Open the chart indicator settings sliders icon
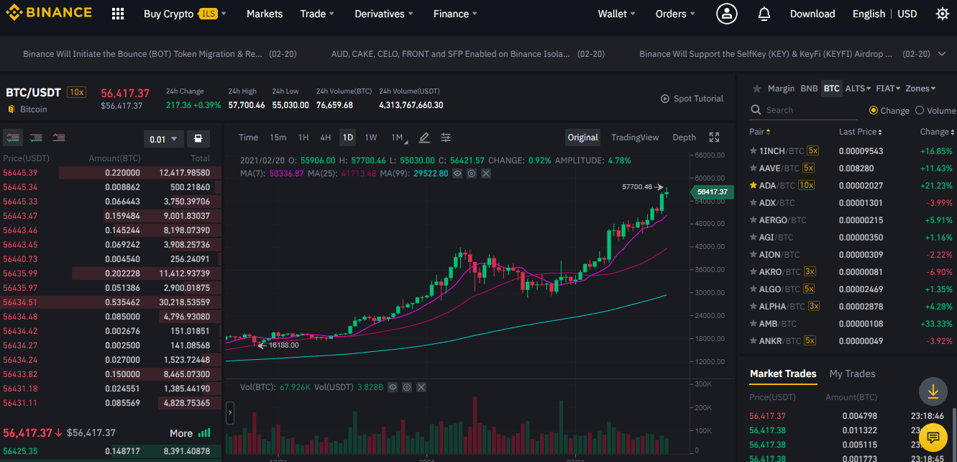957x462 pixels. (446, 137)
